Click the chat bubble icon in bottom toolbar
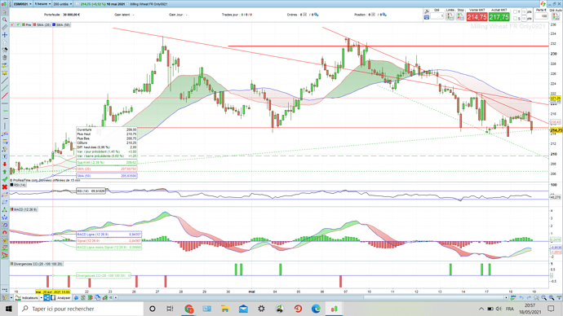The height and width of the screenshot is (316, 563). pyautogui.click(x=76, y=298)
